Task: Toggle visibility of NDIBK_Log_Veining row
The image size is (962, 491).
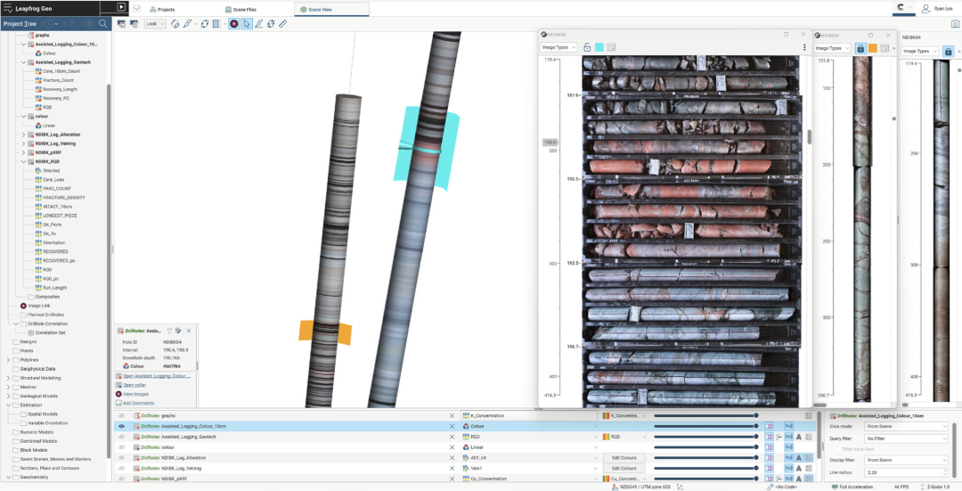Action: click(x=121, y=469)
